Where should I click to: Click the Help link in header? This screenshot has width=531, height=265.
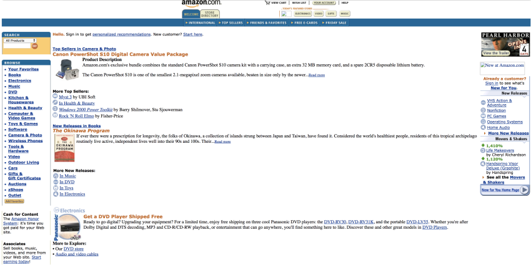point(345,2)
